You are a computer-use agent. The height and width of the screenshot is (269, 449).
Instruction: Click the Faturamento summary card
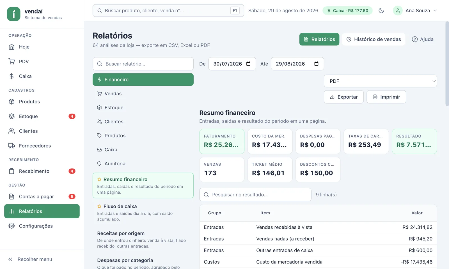point(222,141)
